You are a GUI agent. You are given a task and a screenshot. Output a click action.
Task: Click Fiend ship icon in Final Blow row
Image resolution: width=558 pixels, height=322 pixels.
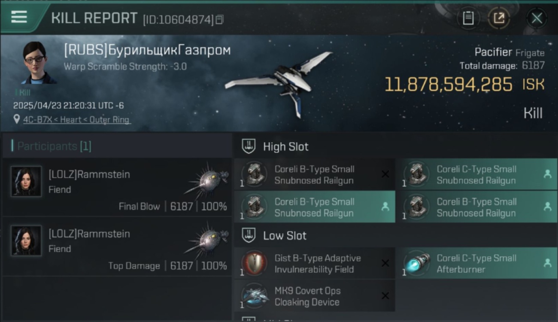click(207, 180)
